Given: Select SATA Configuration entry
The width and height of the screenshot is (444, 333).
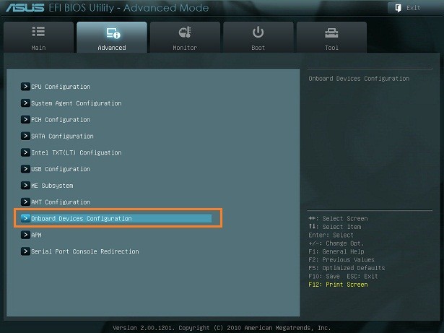Looking at the screenshot, I should (x=62, y=136).
